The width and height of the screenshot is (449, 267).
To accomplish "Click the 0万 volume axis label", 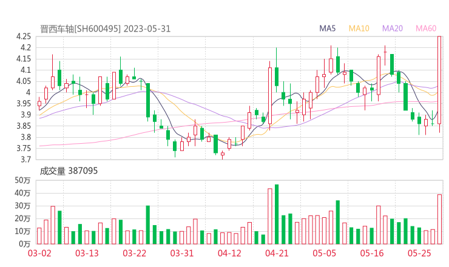I will click(24, 244).
